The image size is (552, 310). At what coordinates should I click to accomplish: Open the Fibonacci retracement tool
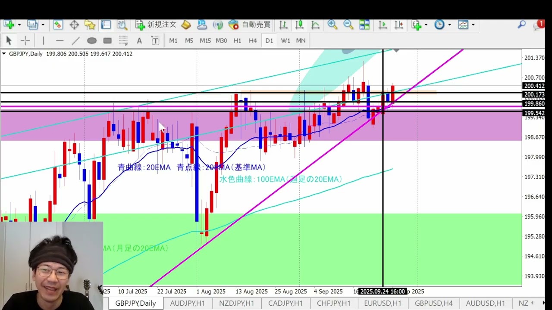click(x=123, y=40)
